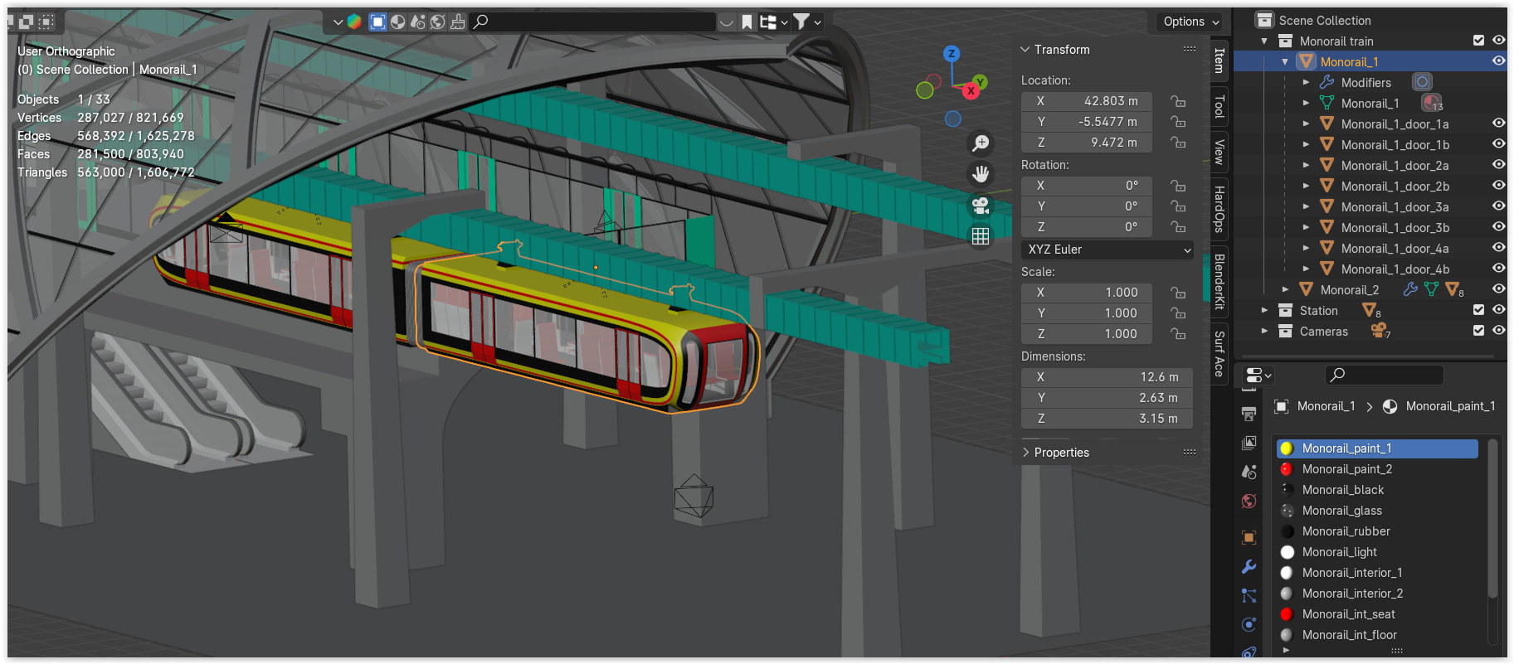Switch to the View sidebar tab
Viewport: 1514px width, 664px height.
[1219, 153]
